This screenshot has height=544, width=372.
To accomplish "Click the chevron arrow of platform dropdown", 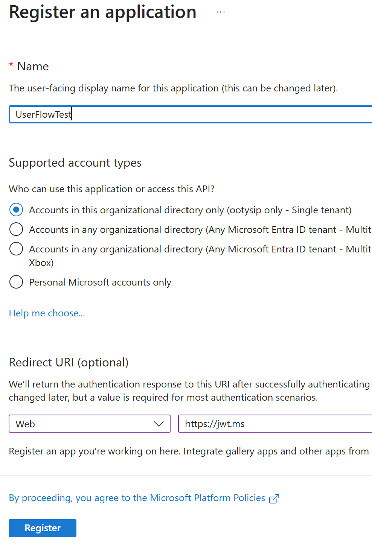I will (x=159, y=424).
